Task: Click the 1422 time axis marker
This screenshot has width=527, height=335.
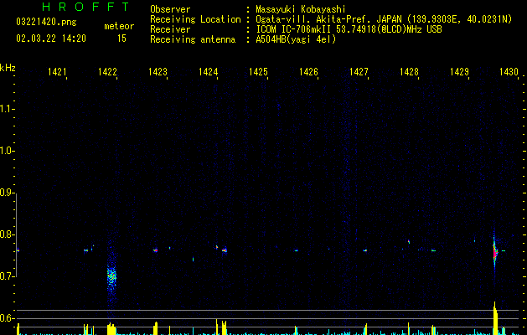Action: [x=107, y=72]
